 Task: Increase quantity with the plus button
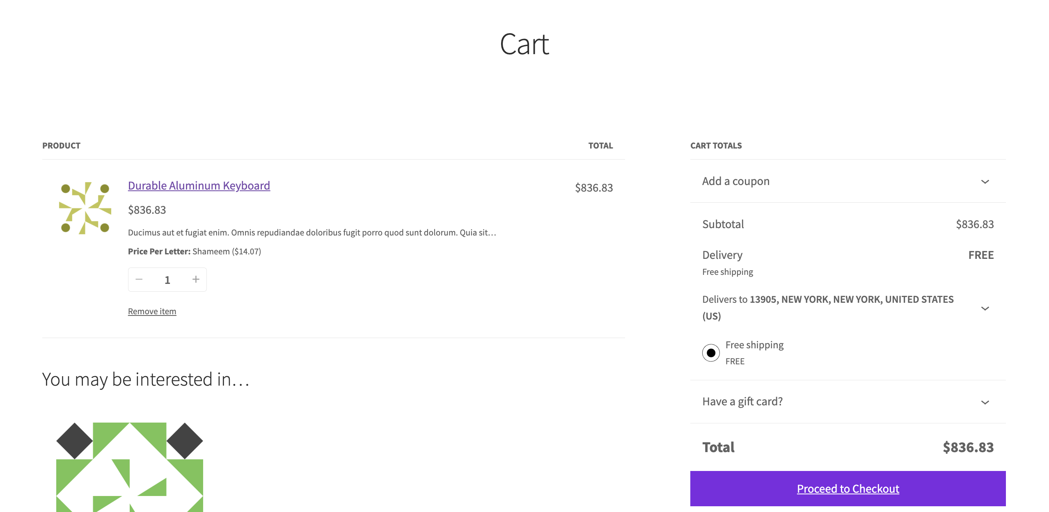(x=196, y=279)
